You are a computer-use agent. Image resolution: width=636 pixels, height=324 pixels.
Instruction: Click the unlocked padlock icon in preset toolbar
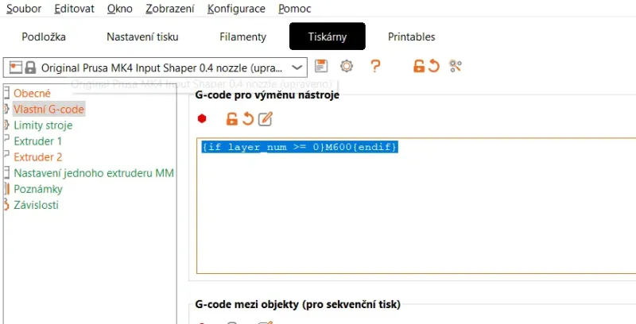click(x=419, y=66)
